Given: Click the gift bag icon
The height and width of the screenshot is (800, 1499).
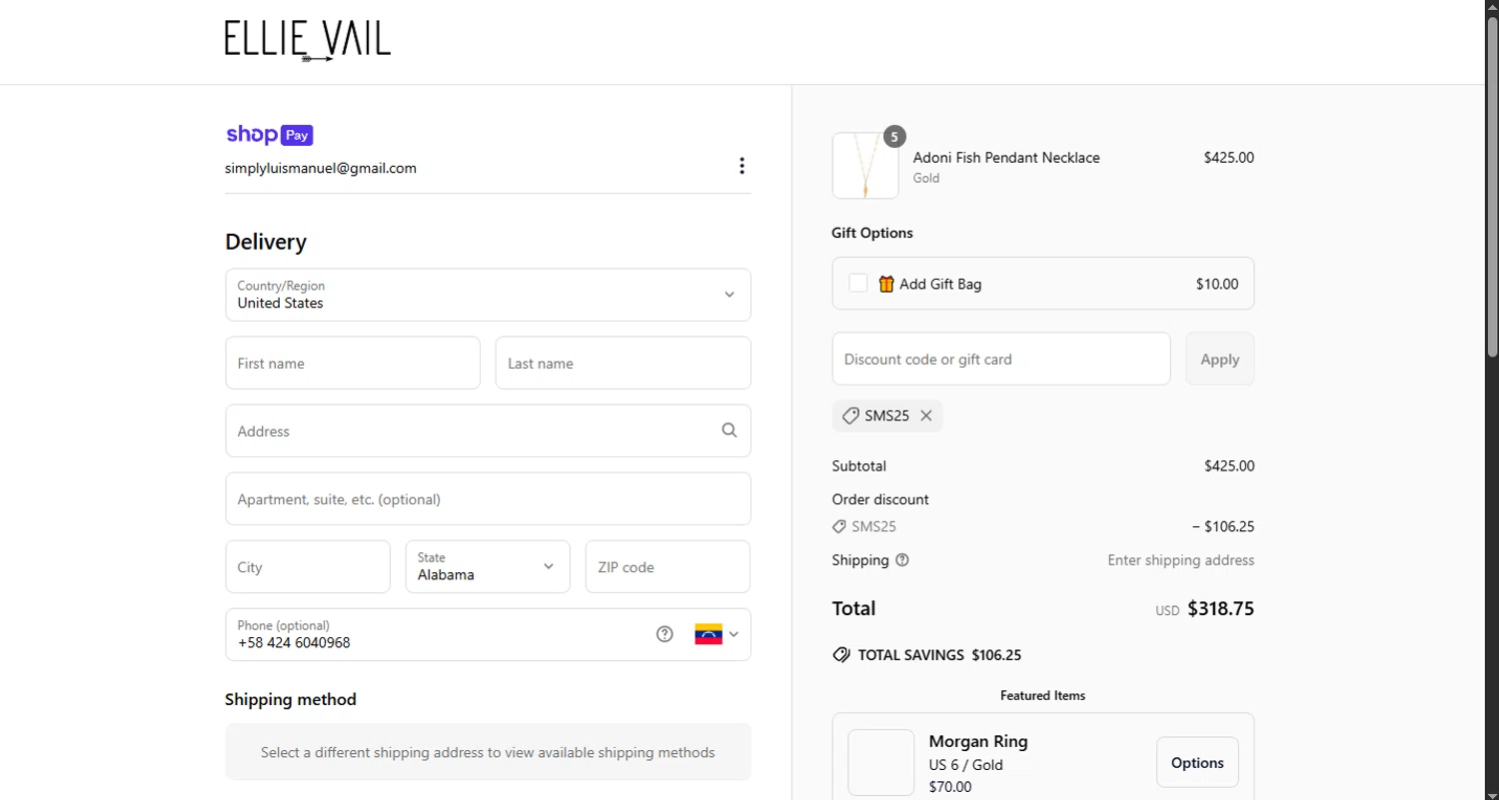Looking at the screenshot, I should pyautogui.click(x=886, y=284).
